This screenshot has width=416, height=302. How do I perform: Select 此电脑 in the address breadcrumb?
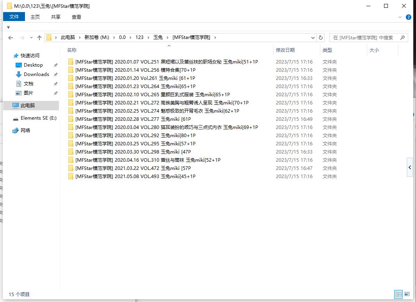coord(68,37)
